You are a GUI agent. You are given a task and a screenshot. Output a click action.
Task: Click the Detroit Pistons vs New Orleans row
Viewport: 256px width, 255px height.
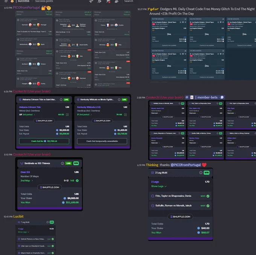tap(36, 239)
